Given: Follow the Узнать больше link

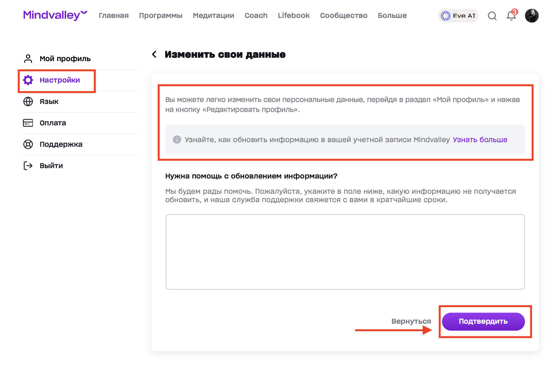Looking at the screenshot, I should pyautogui.click(x=480, y=140).
